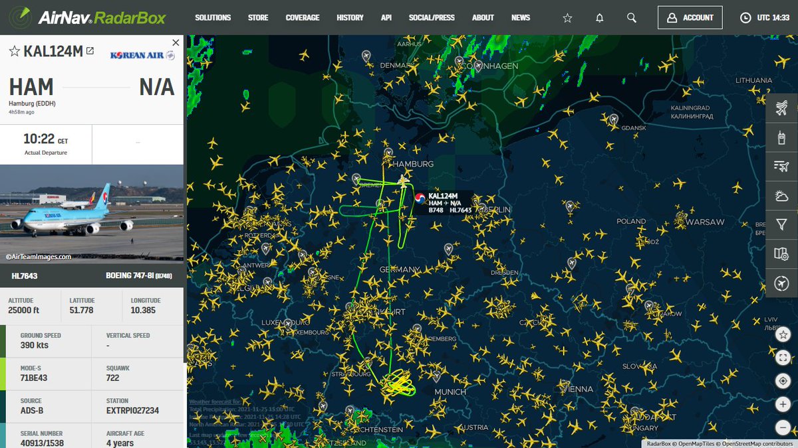Open the SOLUTIONS menu

click(213, 18)
